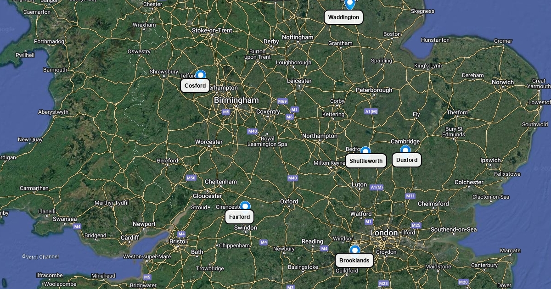Click the Cardiff city label
Image resolution: width=551 pixels, height=289 pixels.
pyautogui.click(x=130, y=238)
